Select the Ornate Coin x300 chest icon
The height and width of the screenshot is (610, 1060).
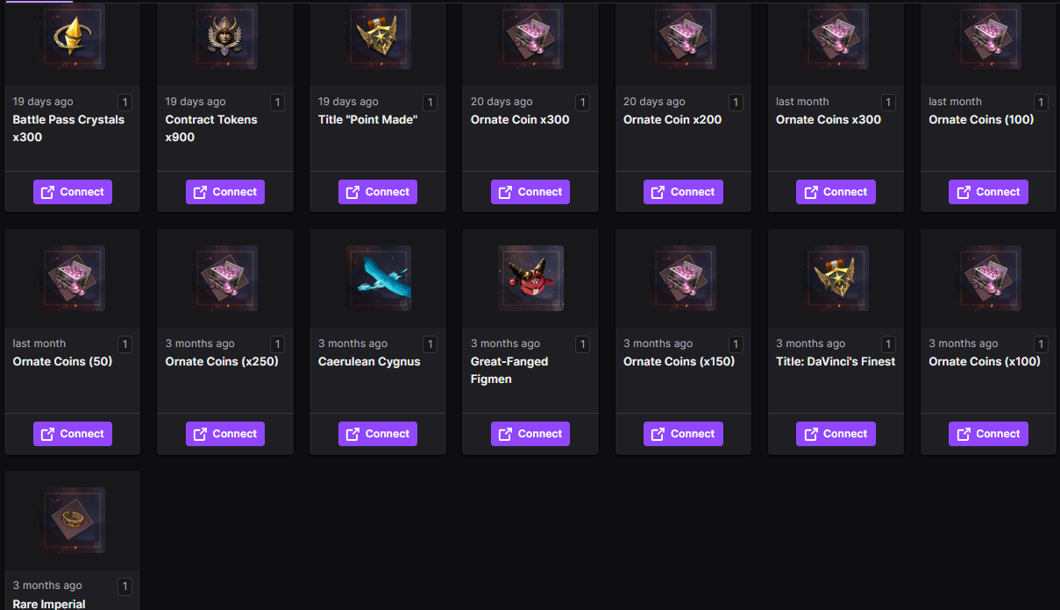(530, 37)
